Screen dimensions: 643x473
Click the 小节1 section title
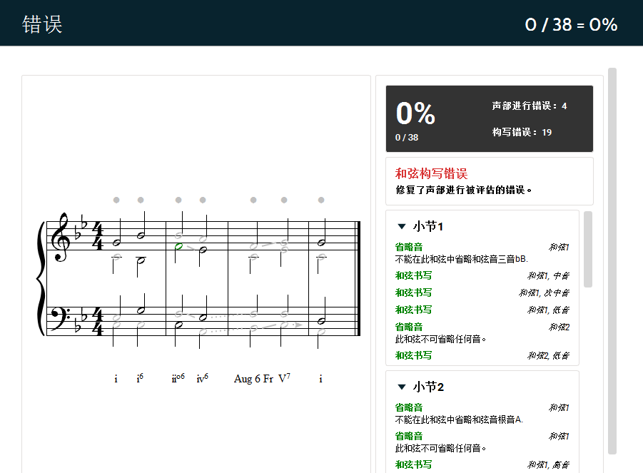[x=428, y=226]
